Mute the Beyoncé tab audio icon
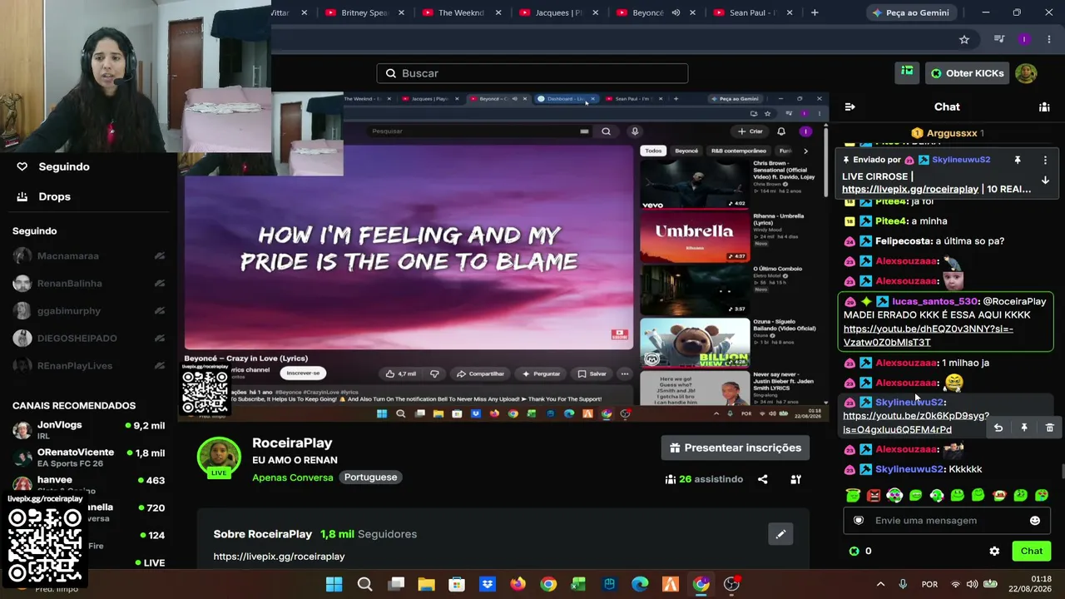The image size is (1065, 599). [676, 12]
